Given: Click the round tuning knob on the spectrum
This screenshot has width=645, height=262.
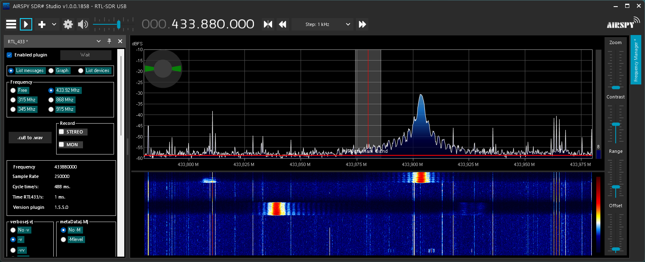Looking at the screenshot, I should point(163,69).
